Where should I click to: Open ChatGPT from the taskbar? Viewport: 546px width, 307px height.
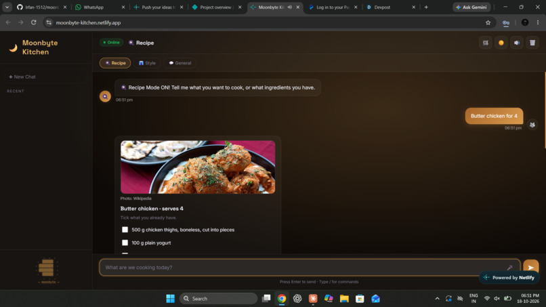(297, 299)
